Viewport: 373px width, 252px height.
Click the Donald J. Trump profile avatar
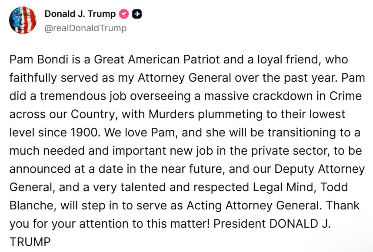click(x=23, y=20)
